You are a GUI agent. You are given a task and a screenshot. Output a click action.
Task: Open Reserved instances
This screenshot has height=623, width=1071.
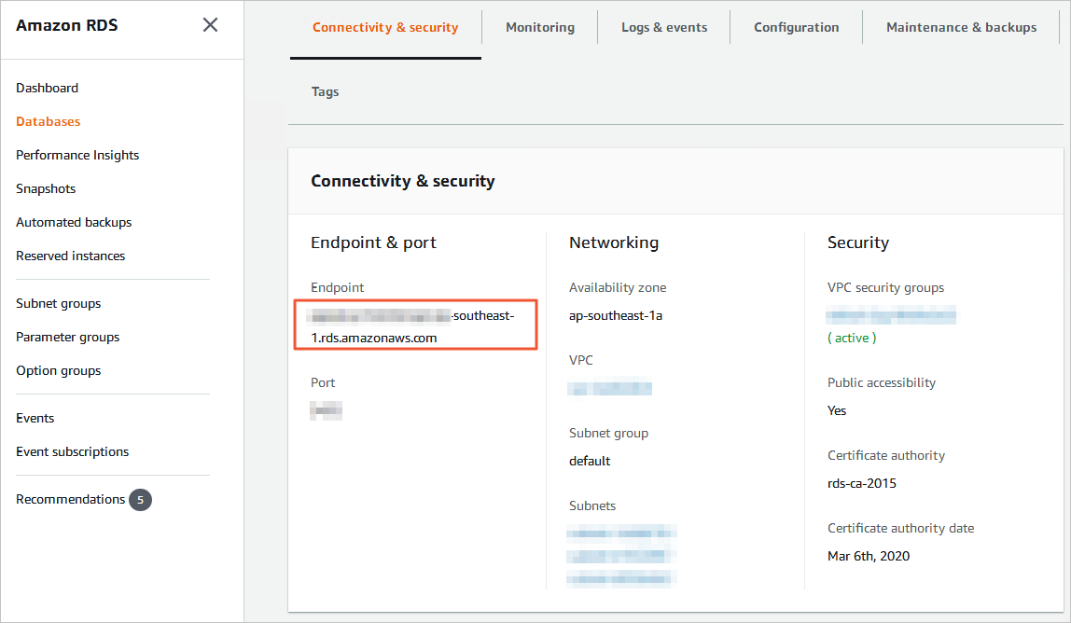pos(70,256)
